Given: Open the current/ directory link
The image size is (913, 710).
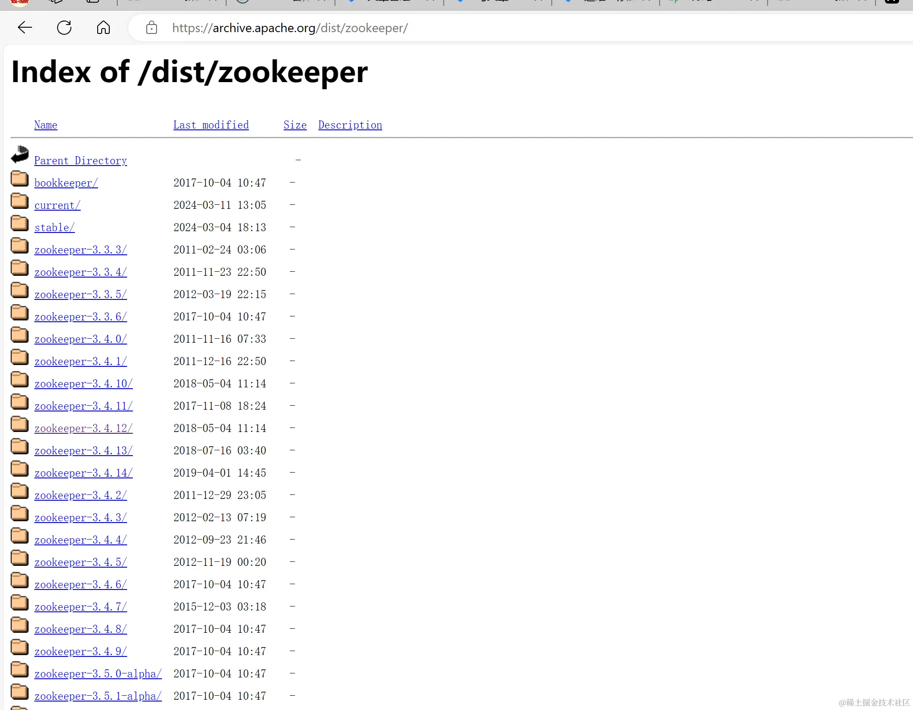Looking at the screenshot, I should click(57, 205).
